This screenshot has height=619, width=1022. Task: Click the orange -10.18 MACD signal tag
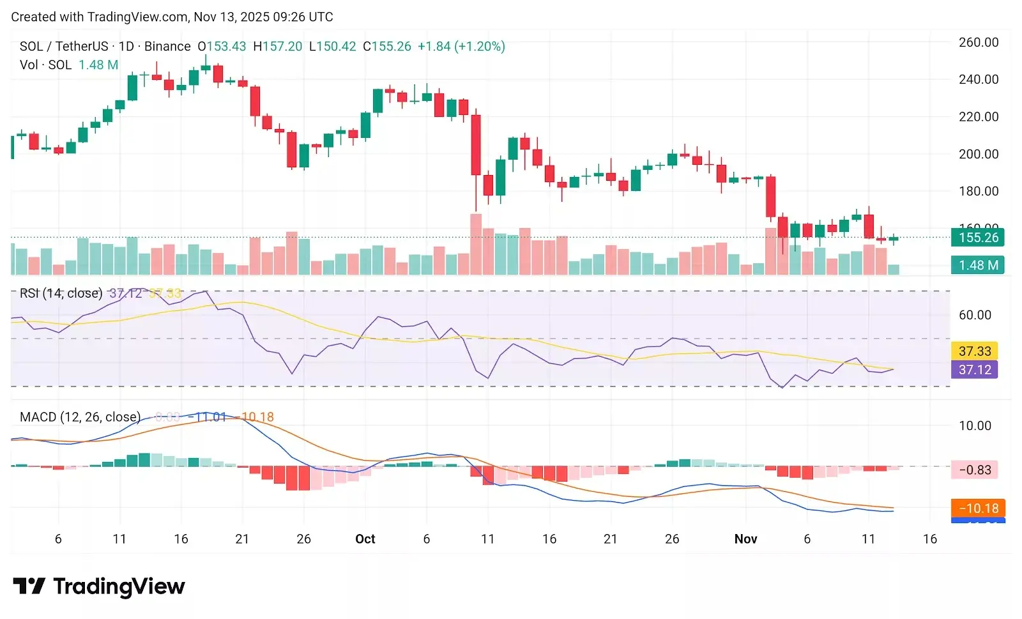(x=979, y=508)
